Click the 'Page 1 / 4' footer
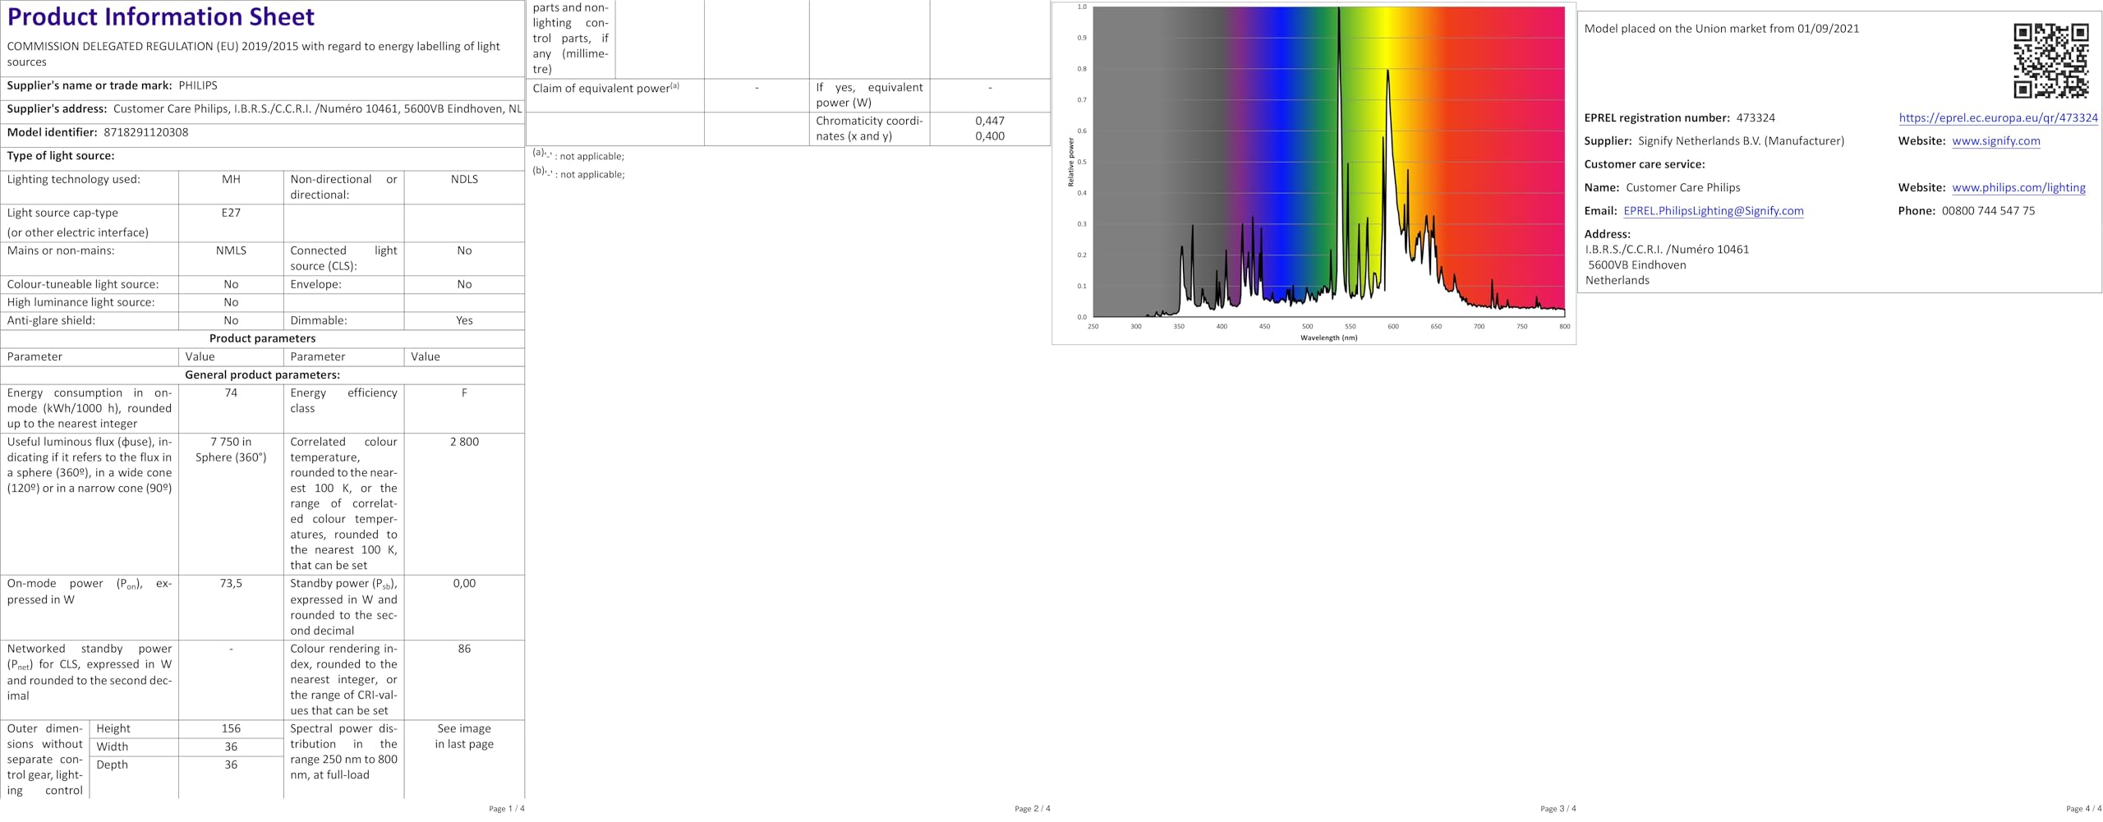Screen dimensions: 2103x822 point(506,809)
